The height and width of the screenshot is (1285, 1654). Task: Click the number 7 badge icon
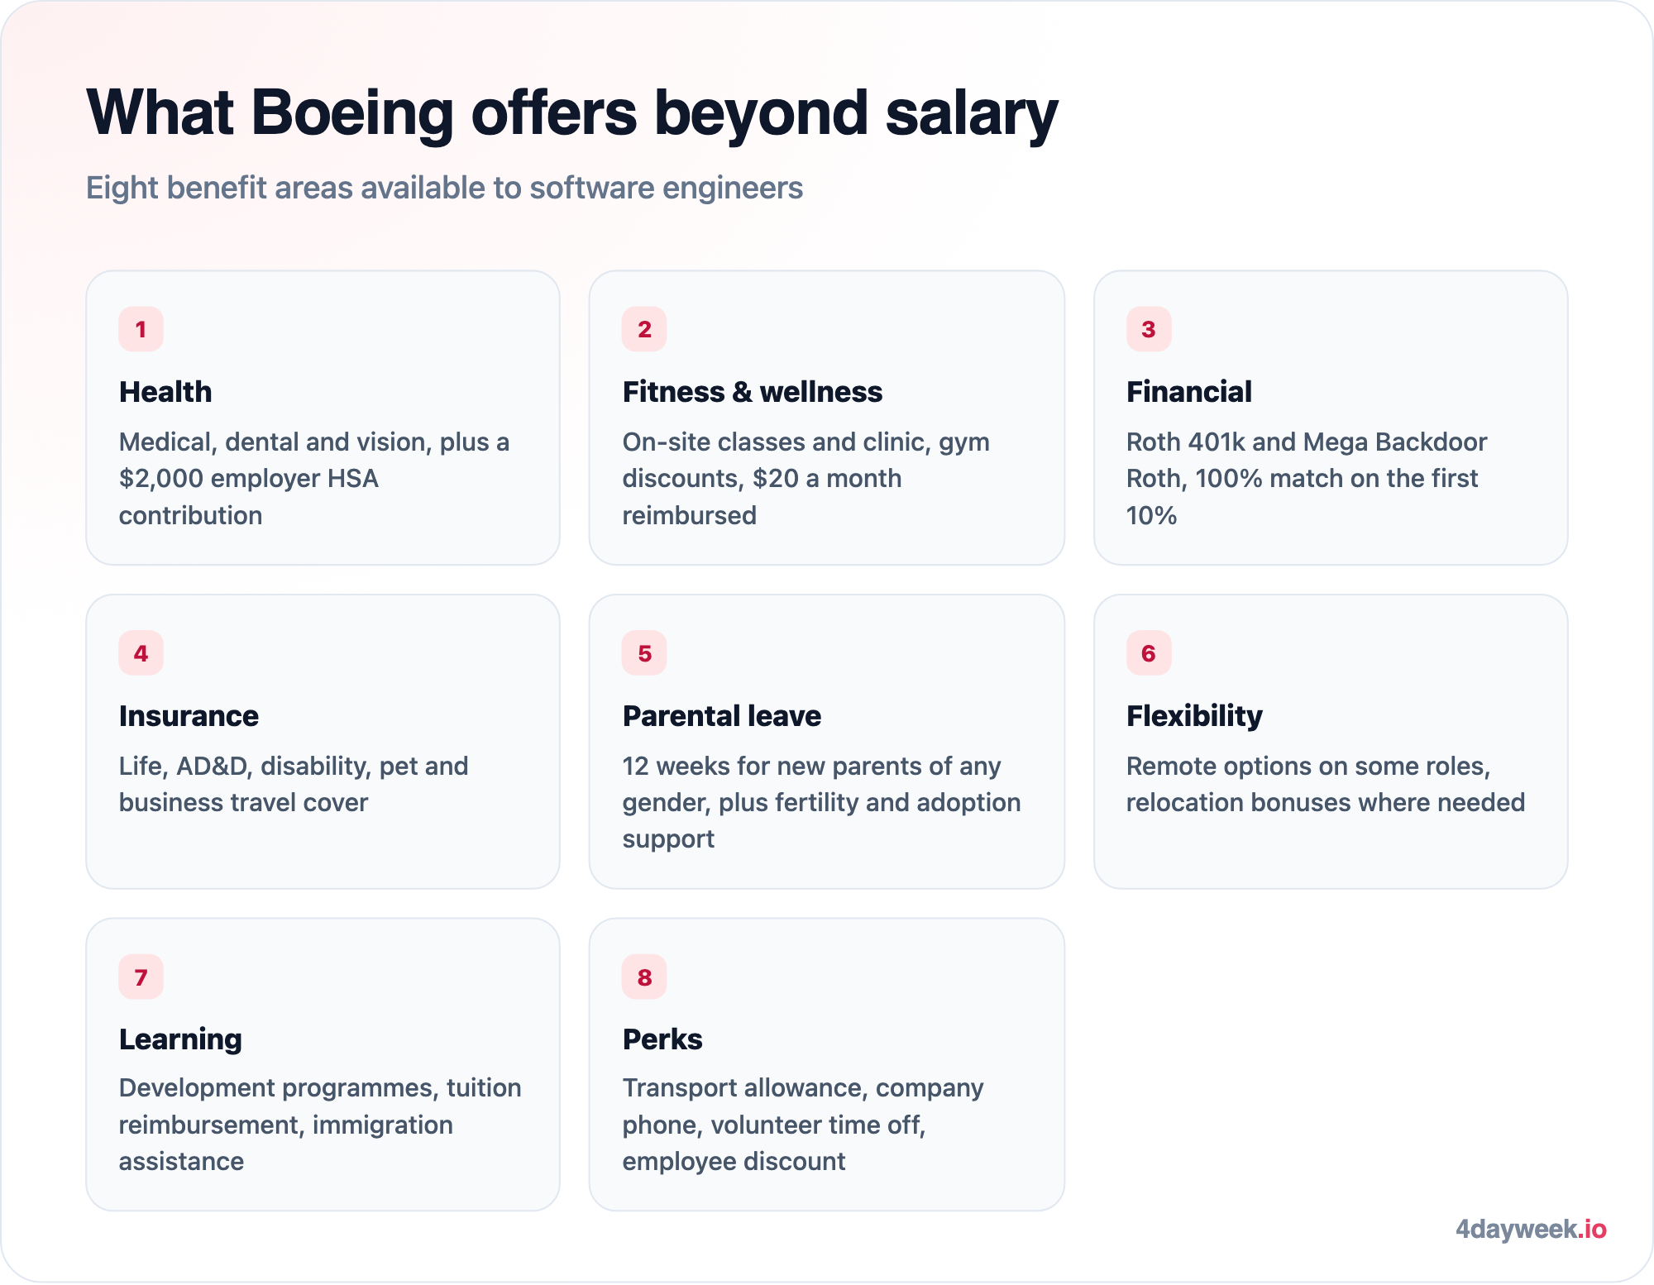(141, 977)
